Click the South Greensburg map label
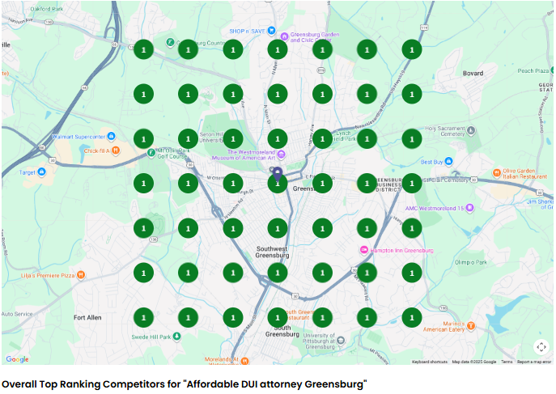The height and width of the screenshot is (394, 556). click(282, 331)
